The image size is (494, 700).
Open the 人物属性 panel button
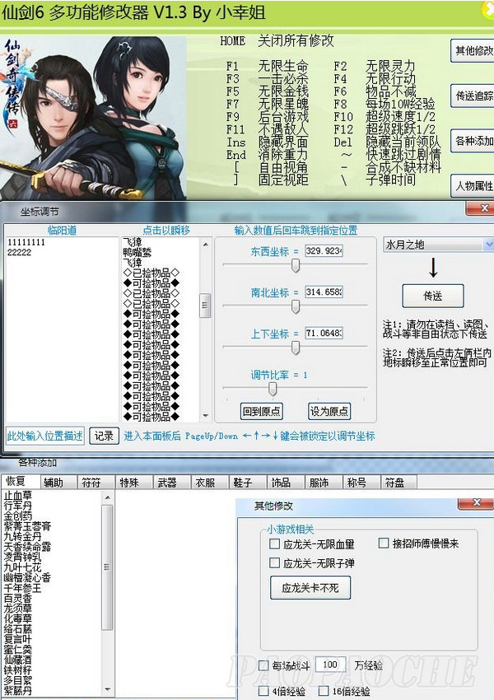click(x=473, y=186)
